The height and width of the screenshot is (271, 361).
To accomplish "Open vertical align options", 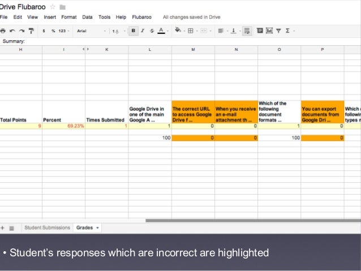I will click(x=234, y=31).
